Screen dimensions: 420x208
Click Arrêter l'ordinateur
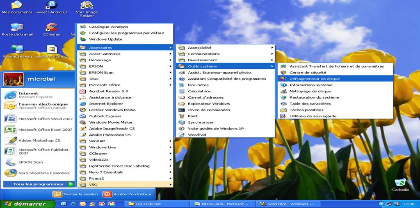click(127, 194)
